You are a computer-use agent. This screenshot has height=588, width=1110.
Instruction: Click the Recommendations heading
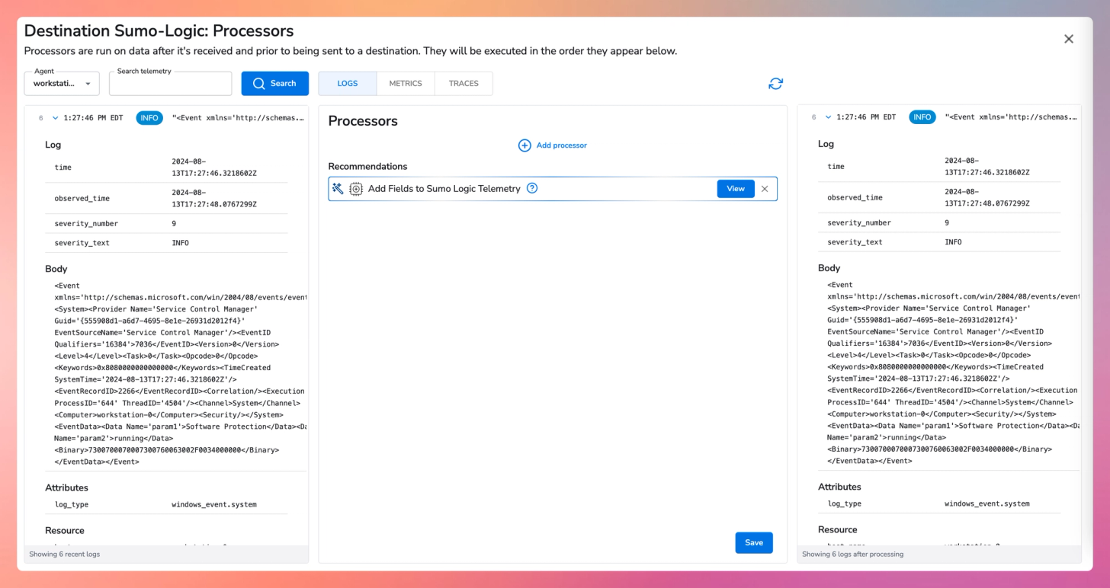367,166
